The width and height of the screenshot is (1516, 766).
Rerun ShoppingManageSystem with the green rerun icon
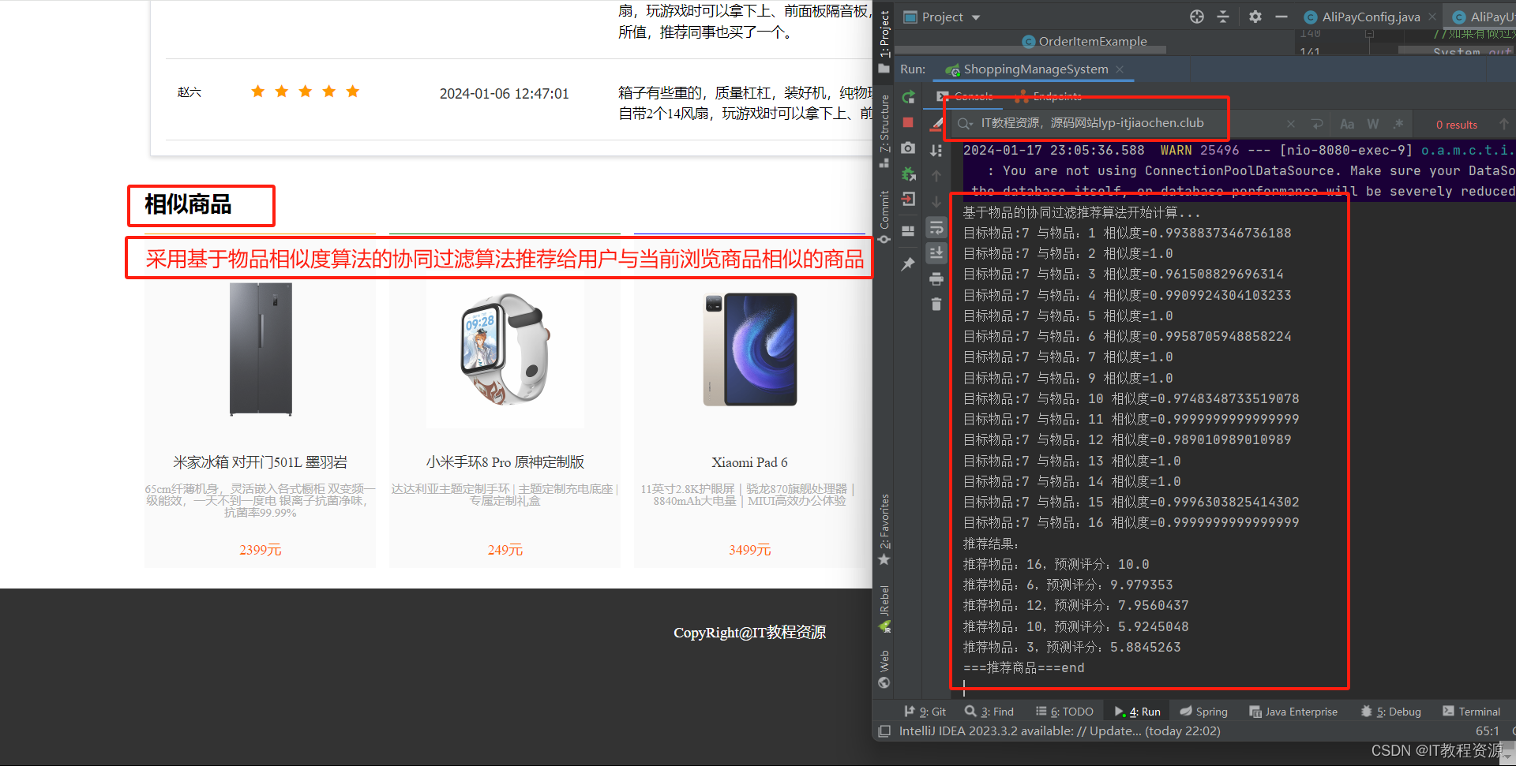pyautogui.click(x=908, y=97)
